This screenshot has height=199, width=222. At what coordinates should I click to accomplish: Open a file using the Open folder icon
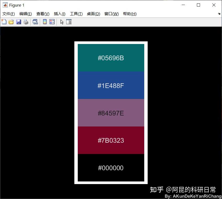(11, 22)
